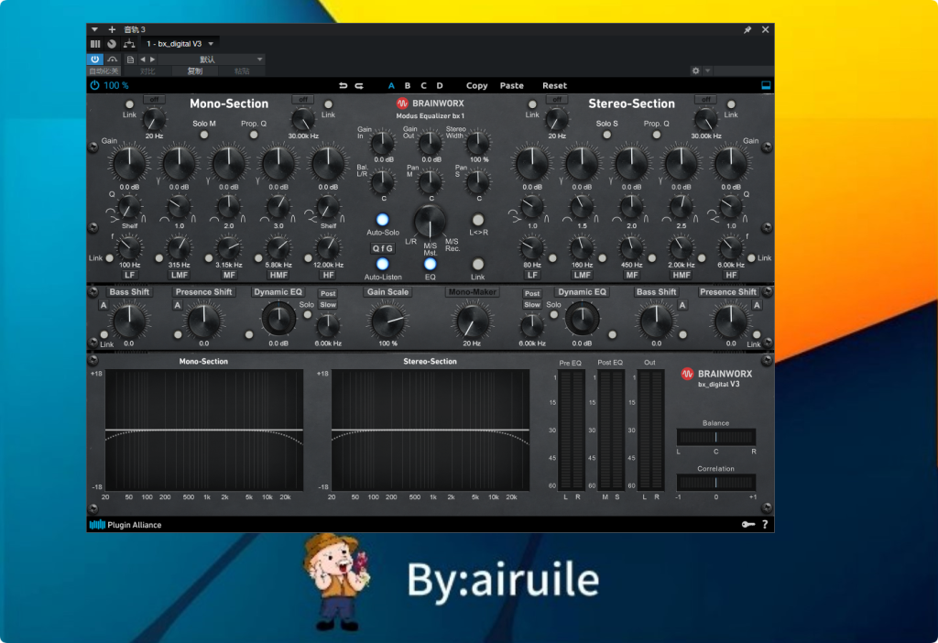This screenshot has width=938, height=643.
Task: Click the left Dynamic EQ Slow button
Action: (x=328, y=305)
